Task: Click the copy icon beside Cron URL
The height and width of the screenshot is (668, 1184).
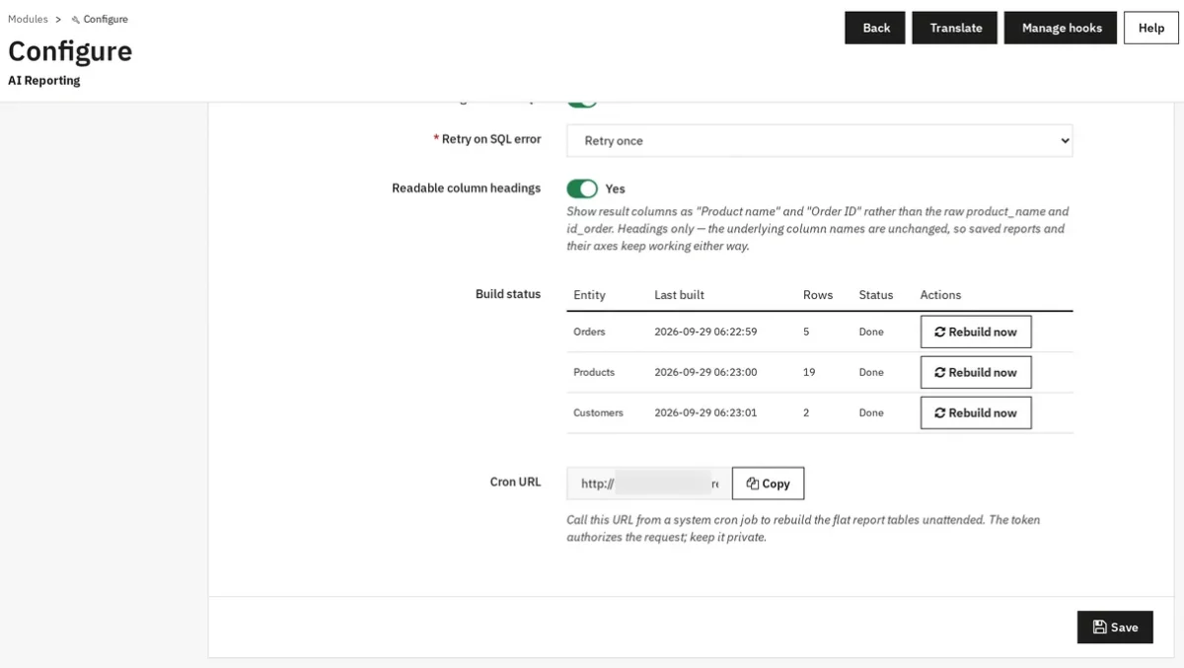Action: (752, 483)
